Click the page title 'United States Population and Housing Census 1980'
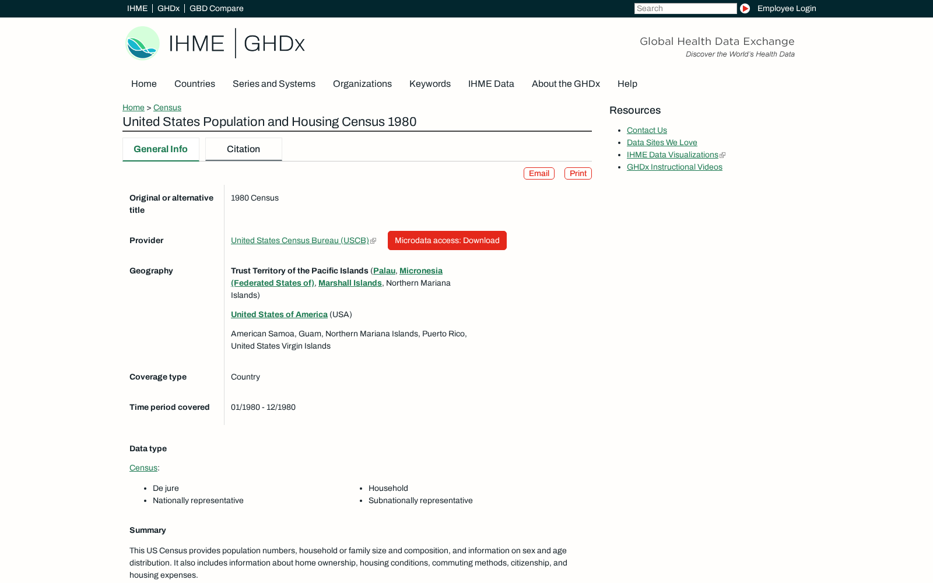 click(269, 122)
